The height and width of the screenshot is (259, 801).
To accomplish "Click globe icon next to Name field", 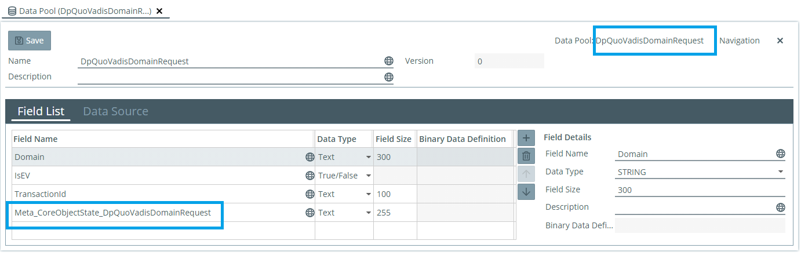I will (x=389, y=61).
